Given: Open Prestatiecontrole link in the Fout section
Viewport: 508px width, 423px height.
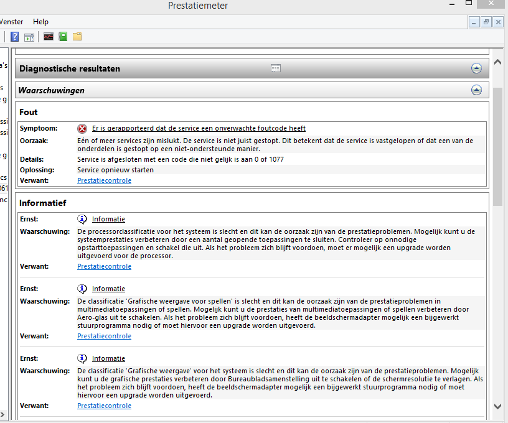Looking at the screenshot, I should [x=105, y=180].
